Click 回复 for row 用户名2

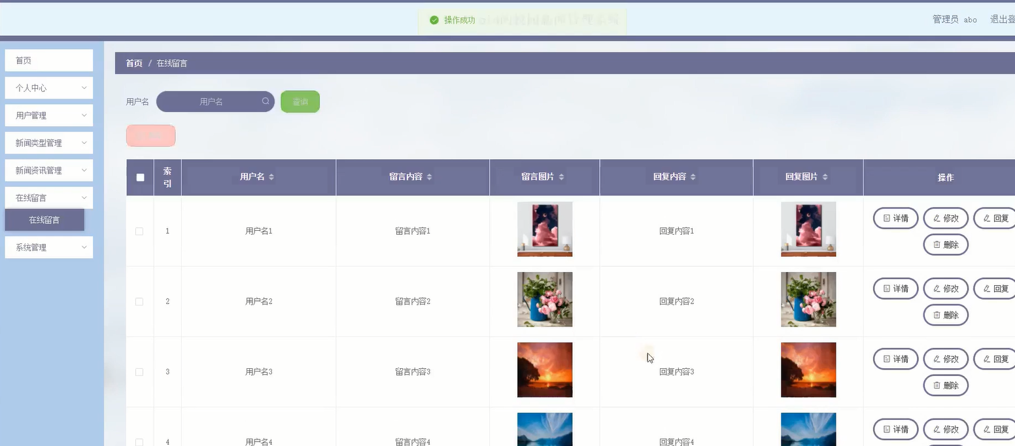pos(995,288)
